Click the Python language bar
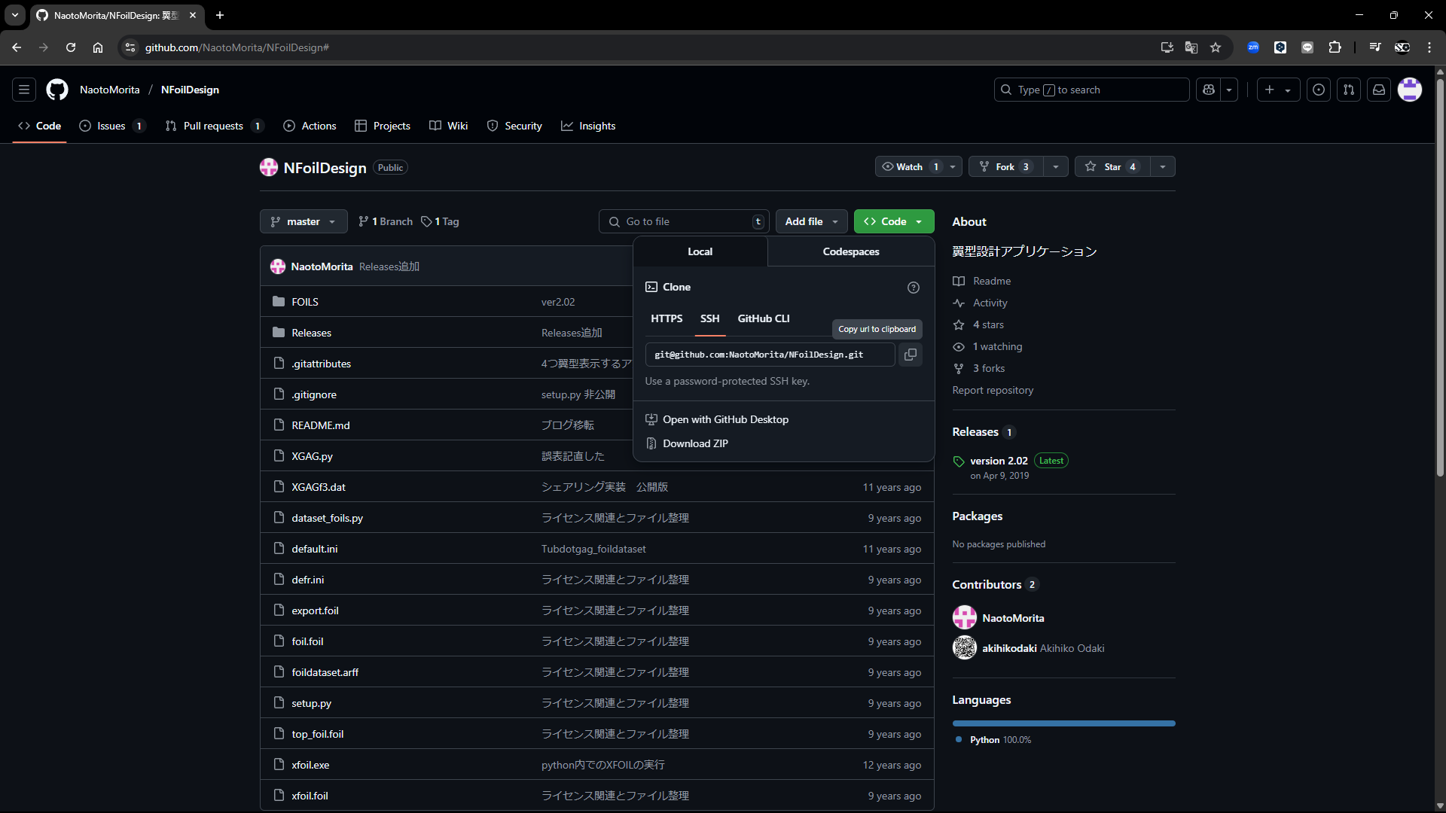Viewport: 1446px width, 813px height. coord(1063,723)
